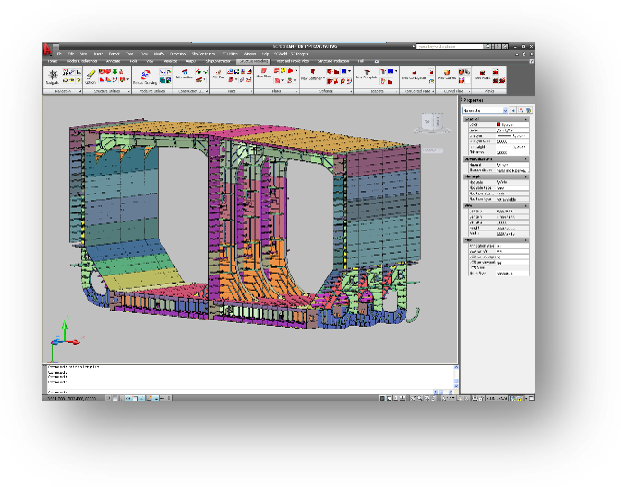Viewport: 621px width, 487px height.
Task: Open the New Stiffener dropdown arrow
Action: tap(324, 78)
